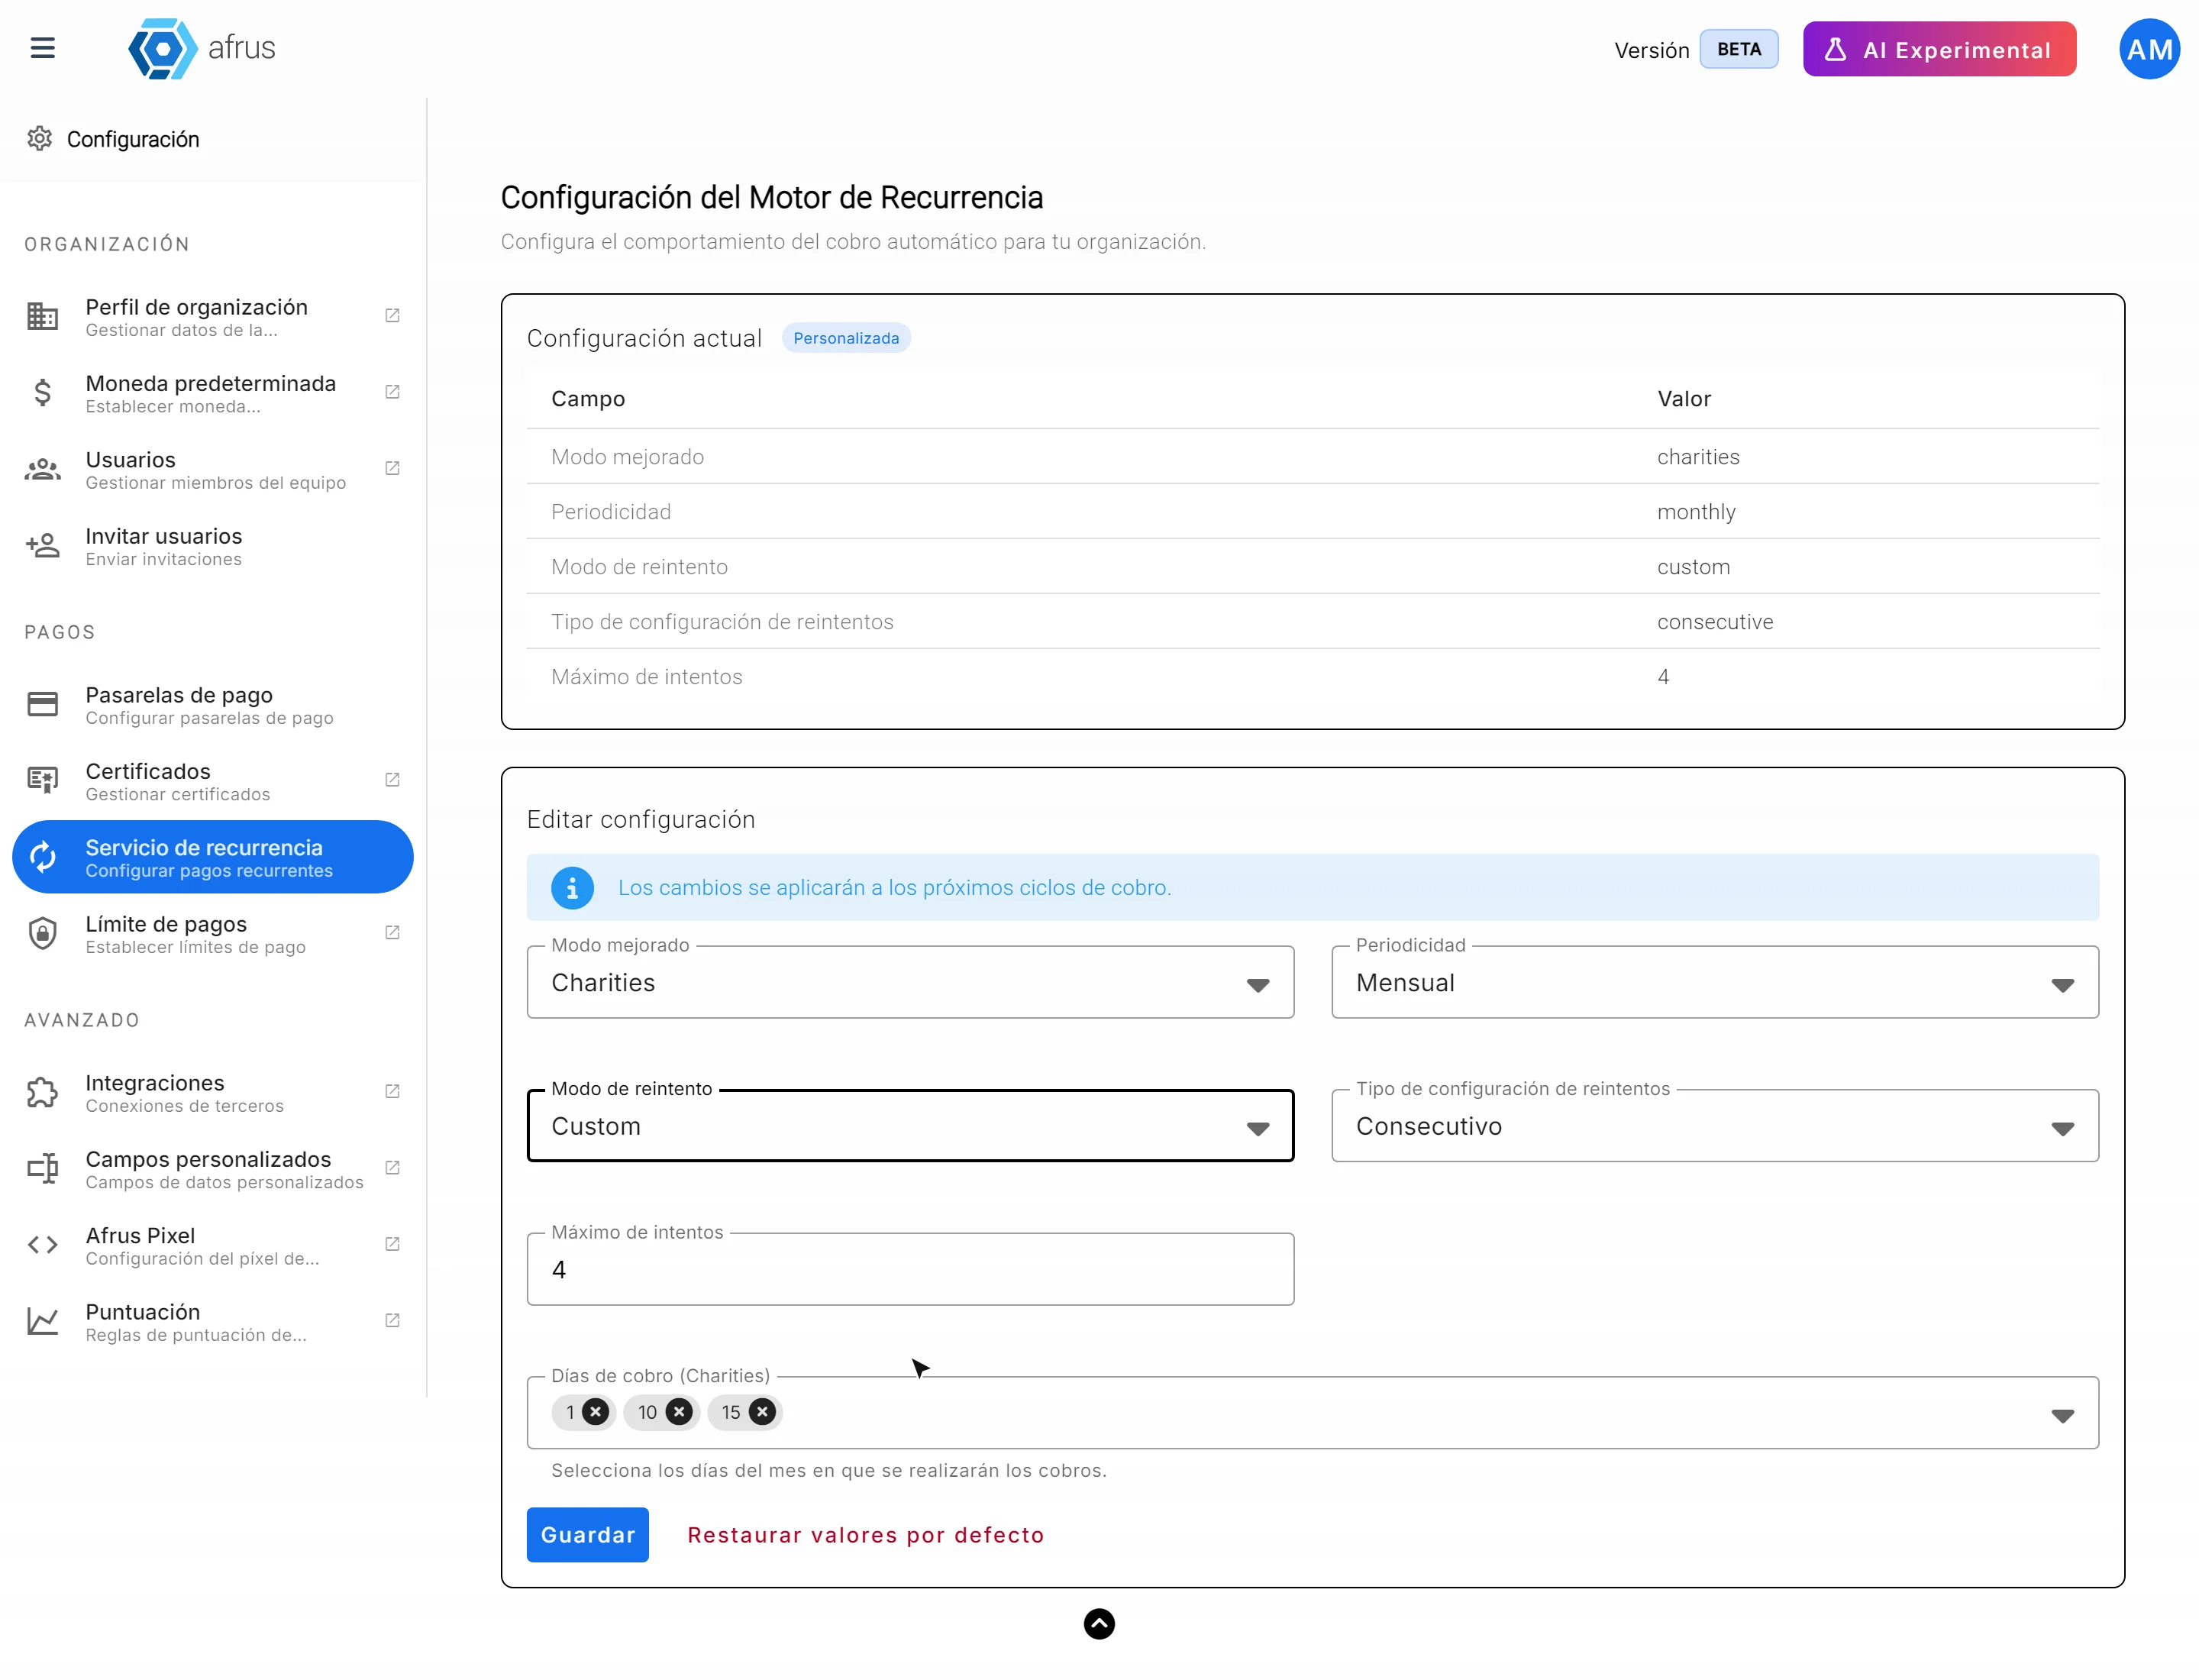The image size is (2199, 1680).
Task: Click the Personalizada badge
Action: pos(846,338)
